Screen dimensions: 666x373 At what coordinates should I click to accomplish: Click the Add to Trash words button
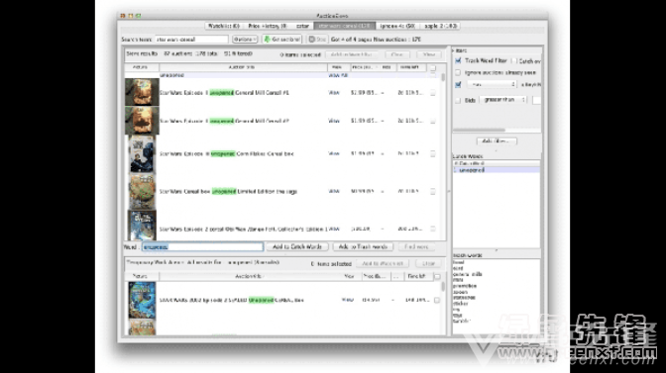(x=363, y=246)
